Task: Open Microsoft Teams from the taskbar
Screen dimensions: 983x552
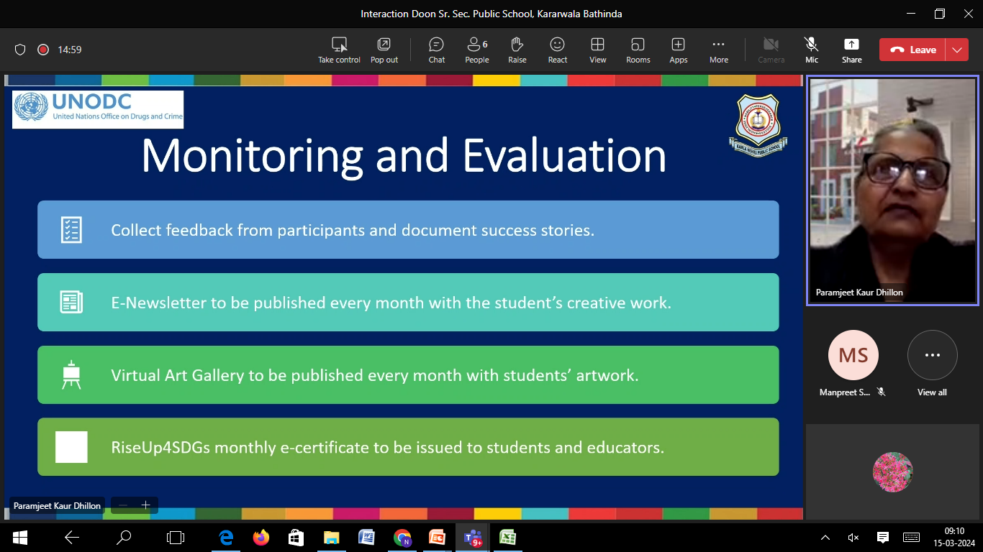Action: tap(473, 537)
